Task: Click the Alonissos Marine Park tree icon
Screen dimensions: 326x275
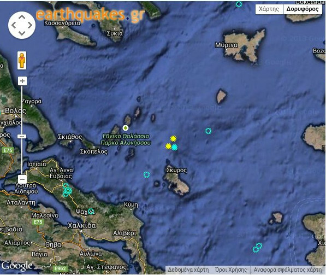Action: 126,127
